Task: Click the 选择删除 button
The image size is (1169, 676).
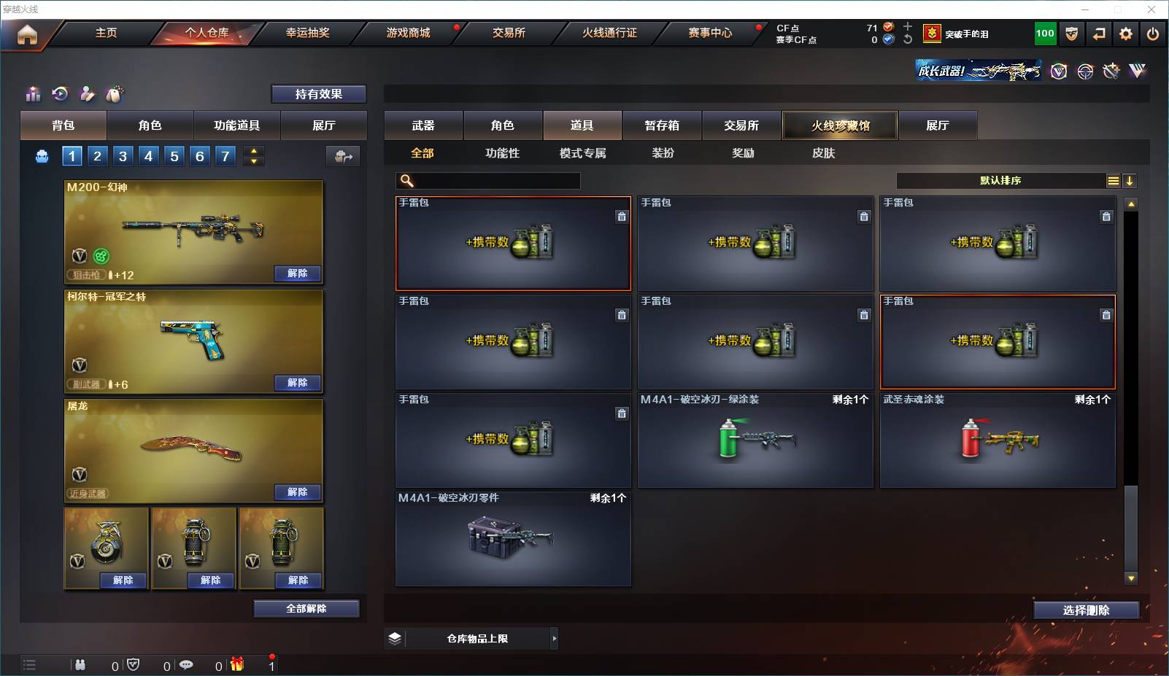Action: coord(1086,610)
